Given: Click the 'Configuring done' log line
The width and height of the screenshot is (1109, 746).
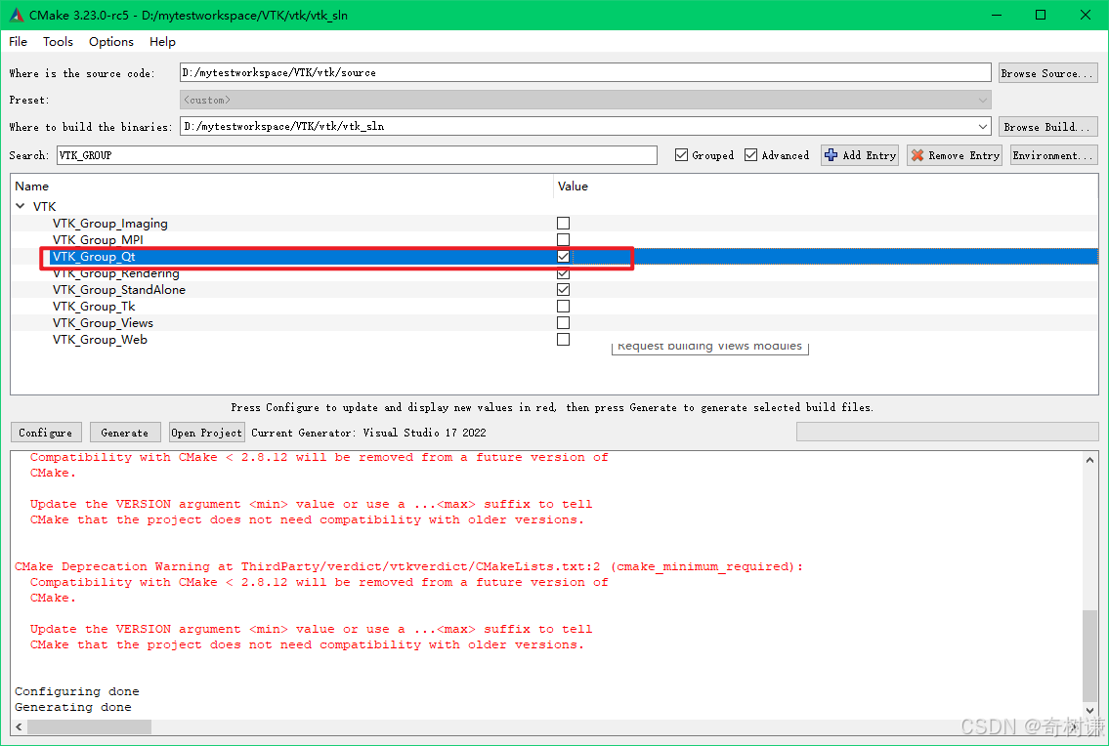Looking at the screenshot, I should 77,691.
